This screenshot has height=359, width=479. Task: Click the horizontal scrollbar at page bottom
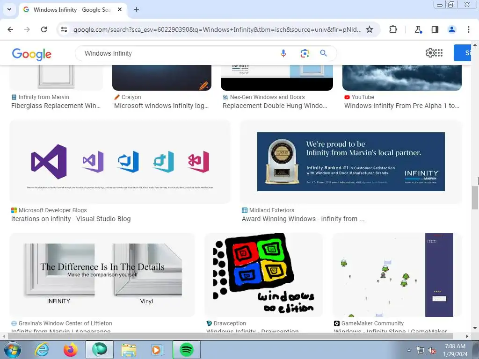tap(230, 336)
